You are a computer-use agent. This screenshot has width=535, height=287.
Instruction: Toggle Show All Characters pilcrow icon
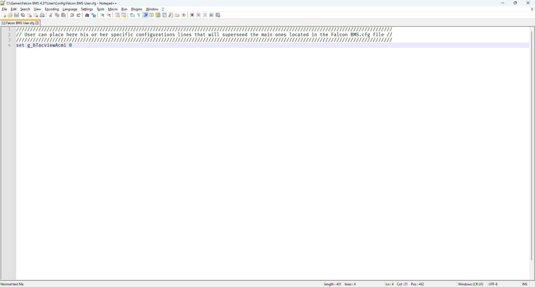coord(139,15)
